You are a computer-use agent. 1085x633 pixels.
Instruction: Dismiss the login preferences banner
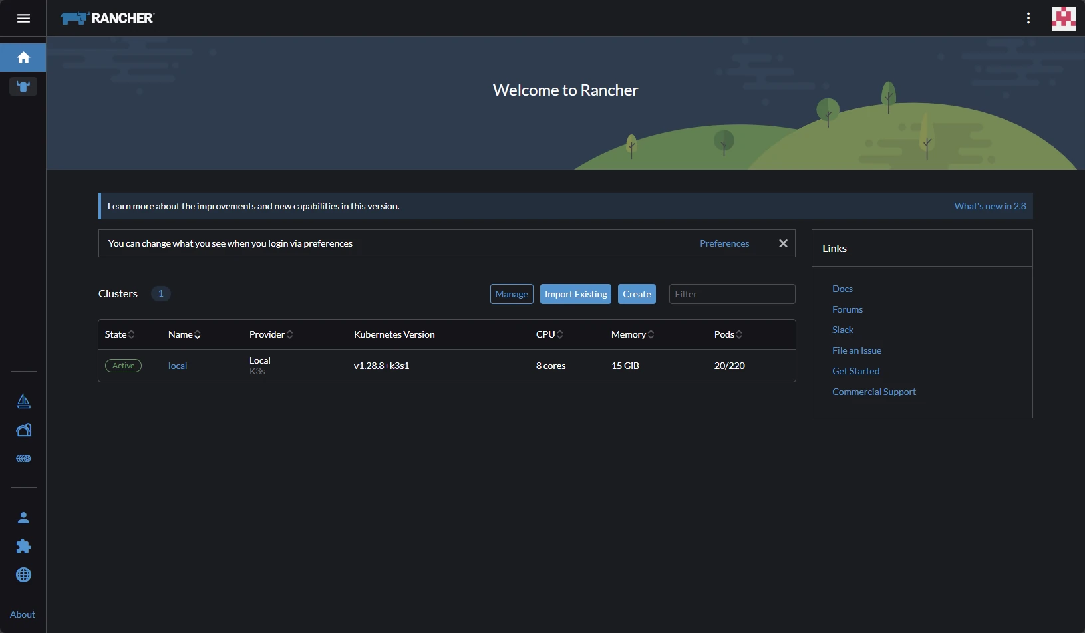[783, 243]
